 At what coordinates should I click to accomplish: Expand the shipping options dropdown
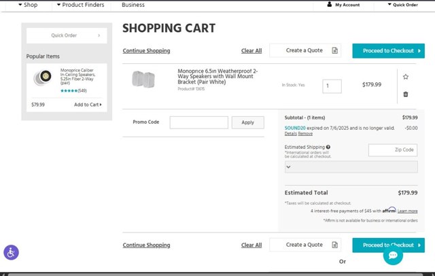click(x=351, y=167)
